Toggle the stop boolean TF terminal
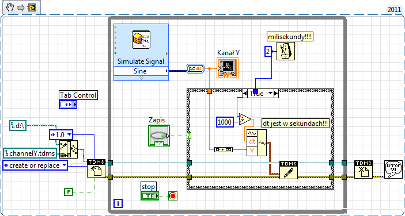 point(150,196)
